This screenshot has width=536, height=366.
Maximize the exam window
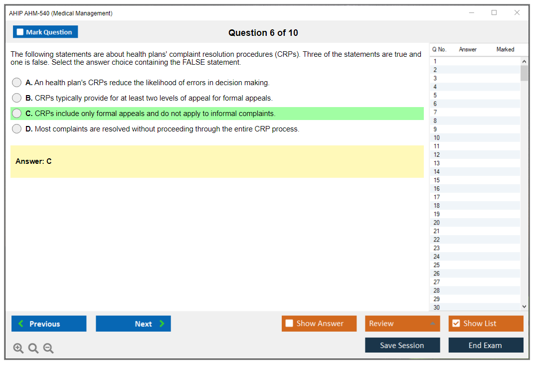click(494, 13)
